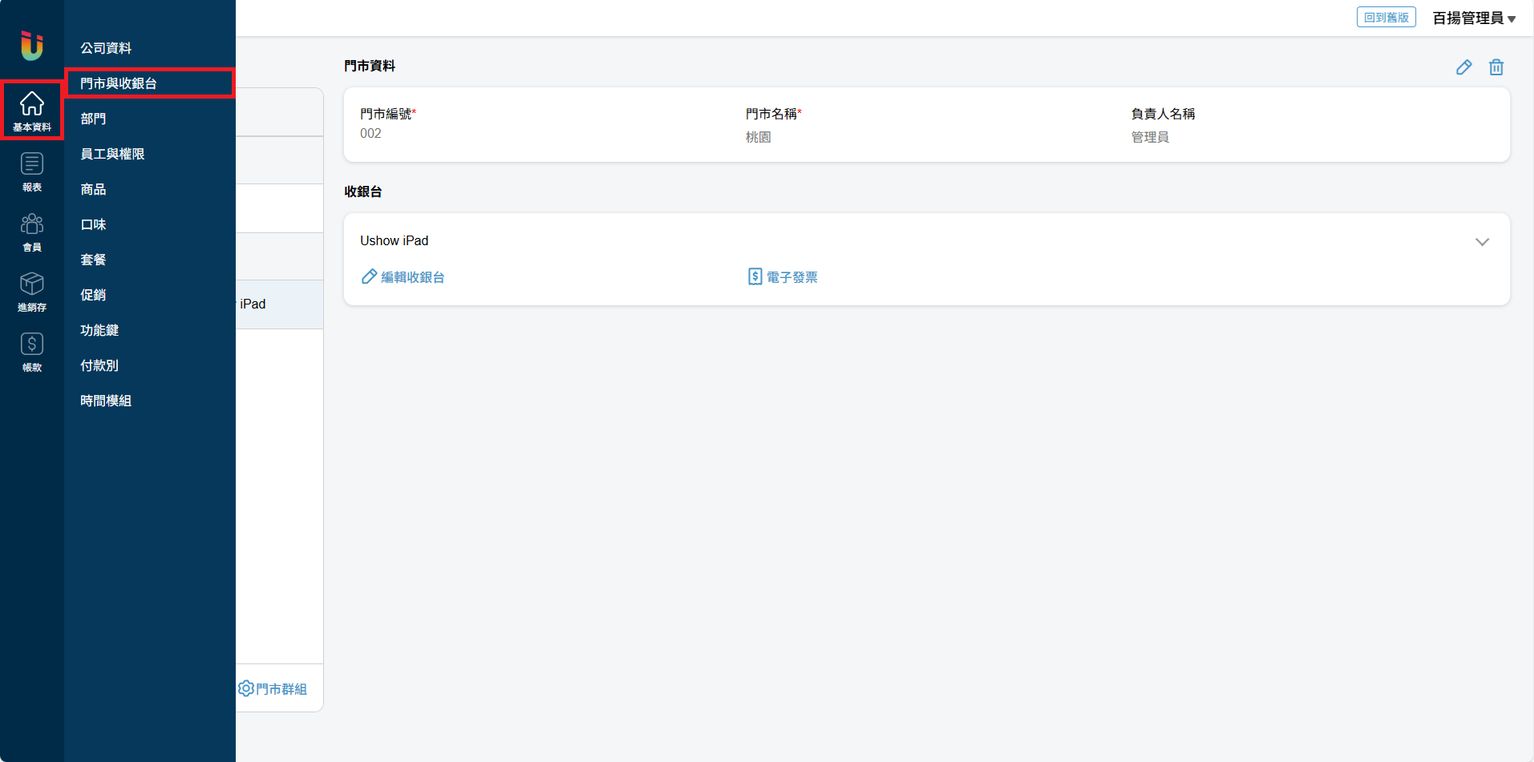Viewport: 1534px width, 762px height.
Task: Open the 帳款 accounts section
Action: point(31,352)
